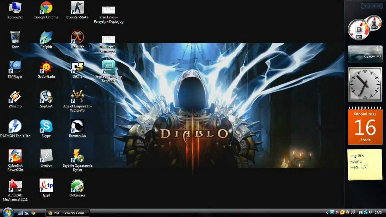Select the Batman AA shortcut
Viewport: 386px width, 217px height.
pyautogui.click(x=78, y=129)
